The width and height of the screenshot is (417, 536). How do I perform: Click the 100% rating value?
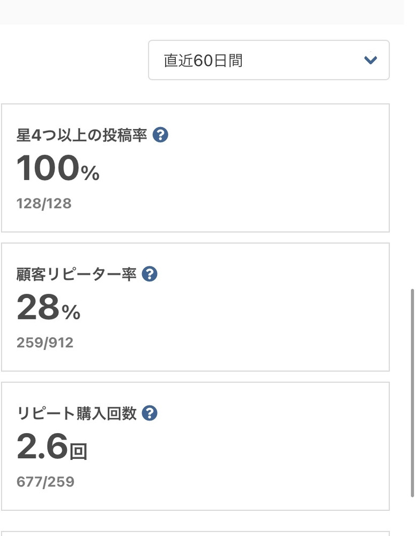point(58,168)
